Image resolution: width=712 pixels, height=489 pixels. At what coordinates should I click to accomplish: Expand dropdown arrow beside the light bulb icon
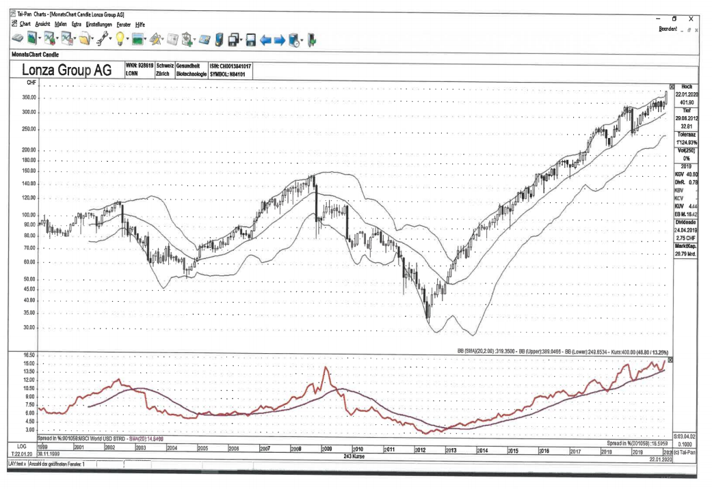click(x=127, y=39)
